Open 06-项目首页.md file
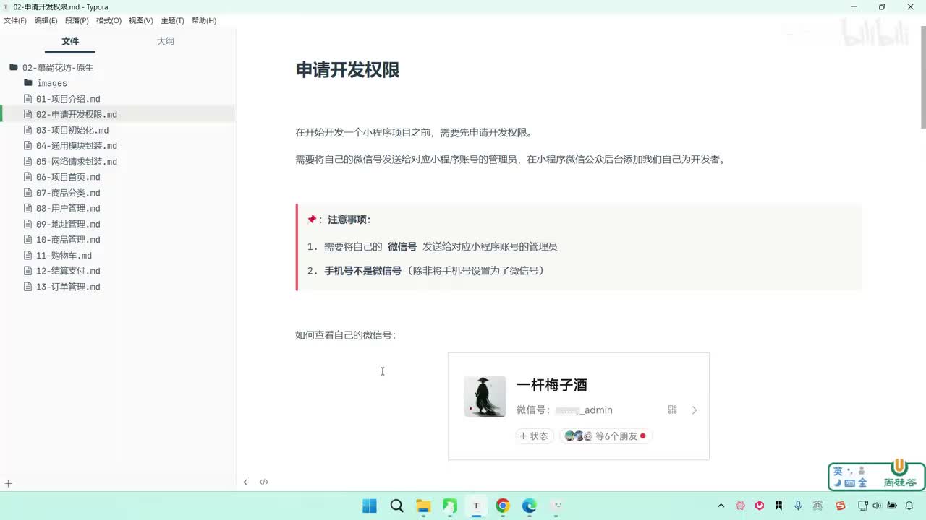 [x=68, y=177]
